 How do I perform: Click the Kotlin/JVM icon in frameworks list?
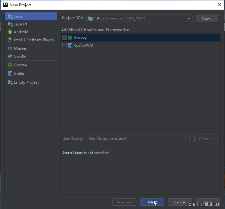click(70, 45)
